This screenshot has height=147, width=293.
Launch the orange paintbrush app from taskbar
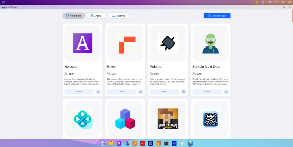click(x=135, y=143)
